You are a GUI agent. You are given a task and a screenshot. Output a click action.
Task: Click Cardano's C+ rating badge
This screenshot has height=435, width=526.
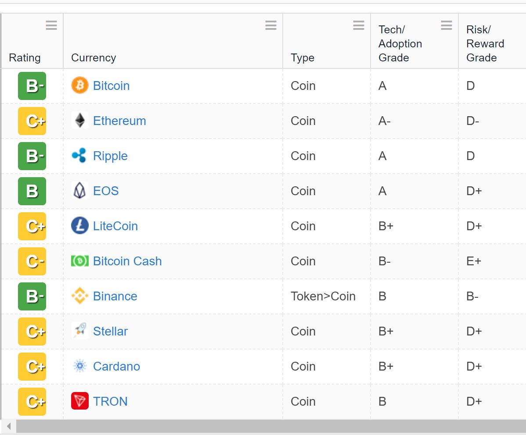tap(32, 366)
